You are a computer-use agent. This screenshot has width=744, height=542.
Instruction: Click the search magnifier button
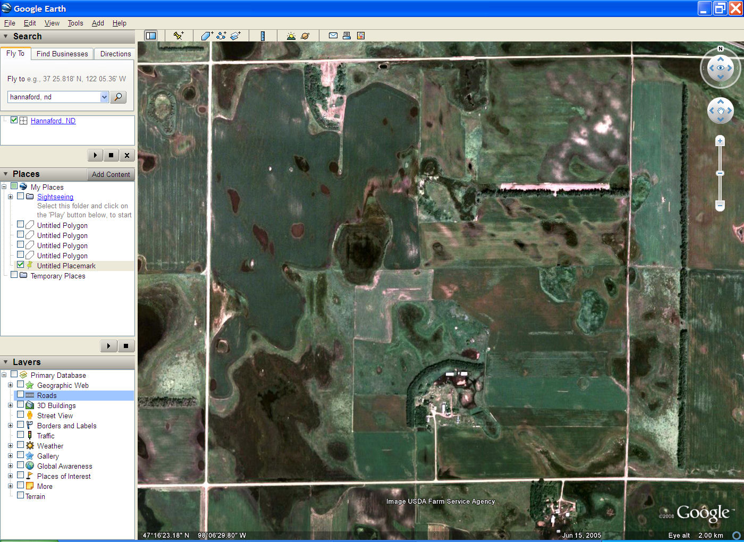(118, 97)
